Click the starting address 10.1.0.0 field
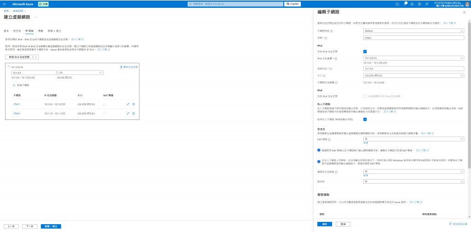The width and height of the screenshot is (471, 232). 414,69
